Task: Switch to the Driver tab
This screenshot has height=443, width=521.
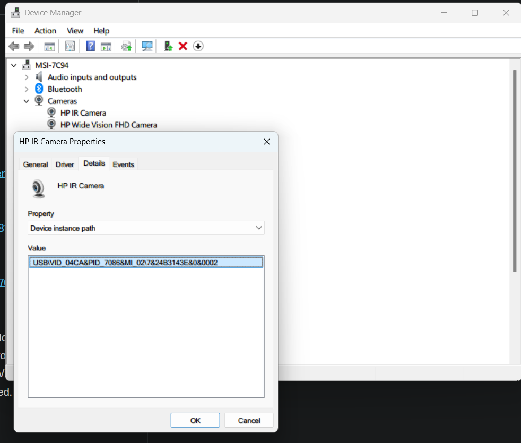Action: tap(65, 164)
